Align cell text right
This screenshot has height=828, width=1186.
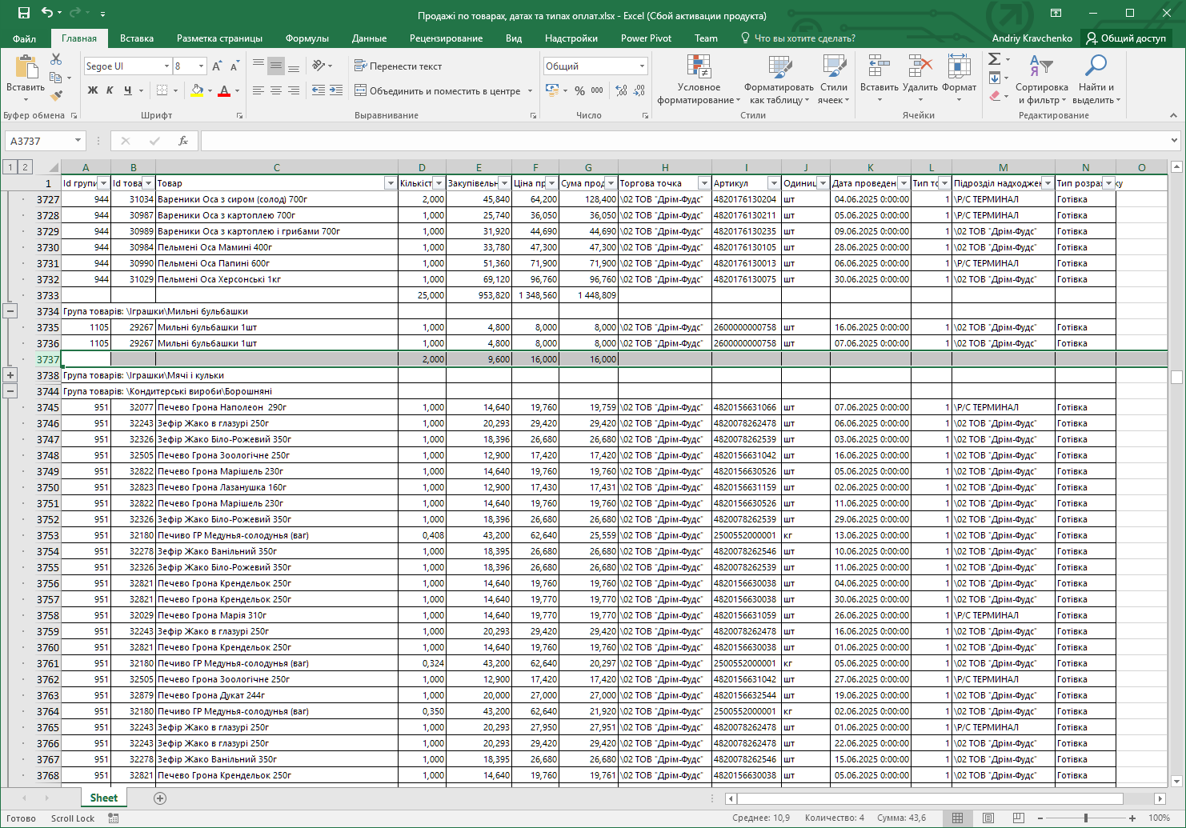(294, 90)
